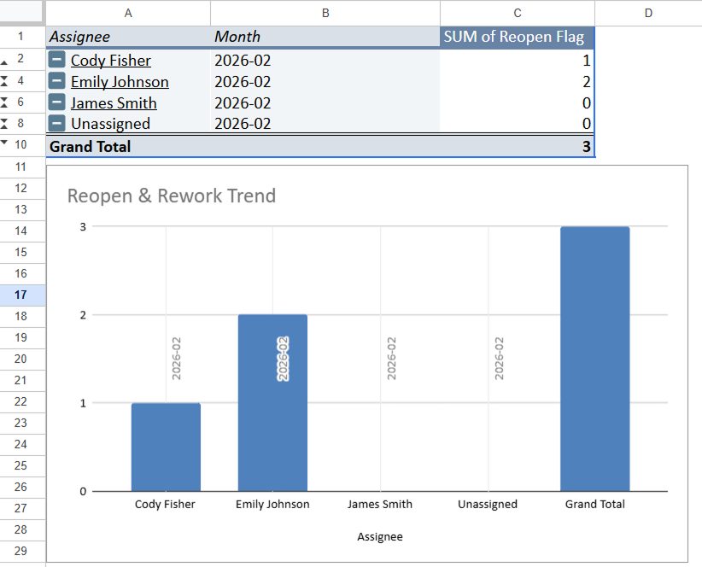Collapse the Cody Fisher pivot group

click(57, 60)
